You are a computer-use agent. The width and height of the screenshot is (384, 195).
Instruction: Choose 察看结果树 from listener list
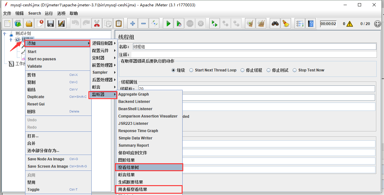(149, 167)
